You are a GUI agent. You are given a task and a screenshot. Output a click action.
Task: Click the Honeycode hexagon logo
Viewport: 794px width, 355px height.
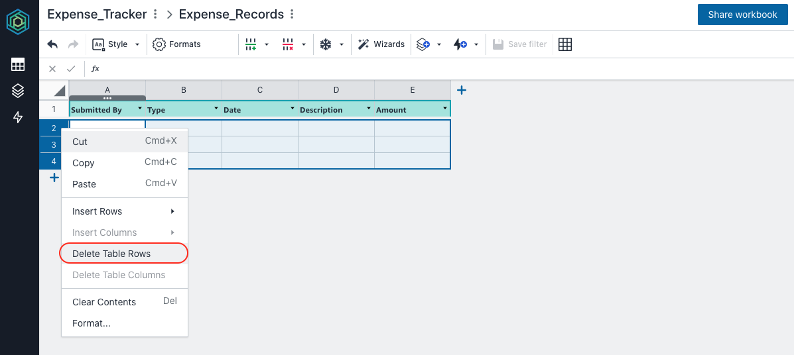click(x=18, y=21)
